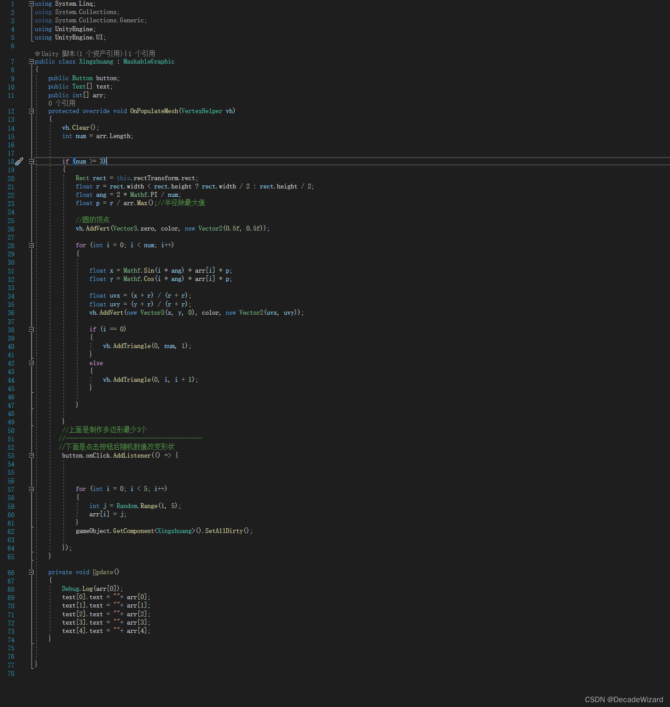Click the 'using UnityEngine.UI;' line

[x=70, y=38]
